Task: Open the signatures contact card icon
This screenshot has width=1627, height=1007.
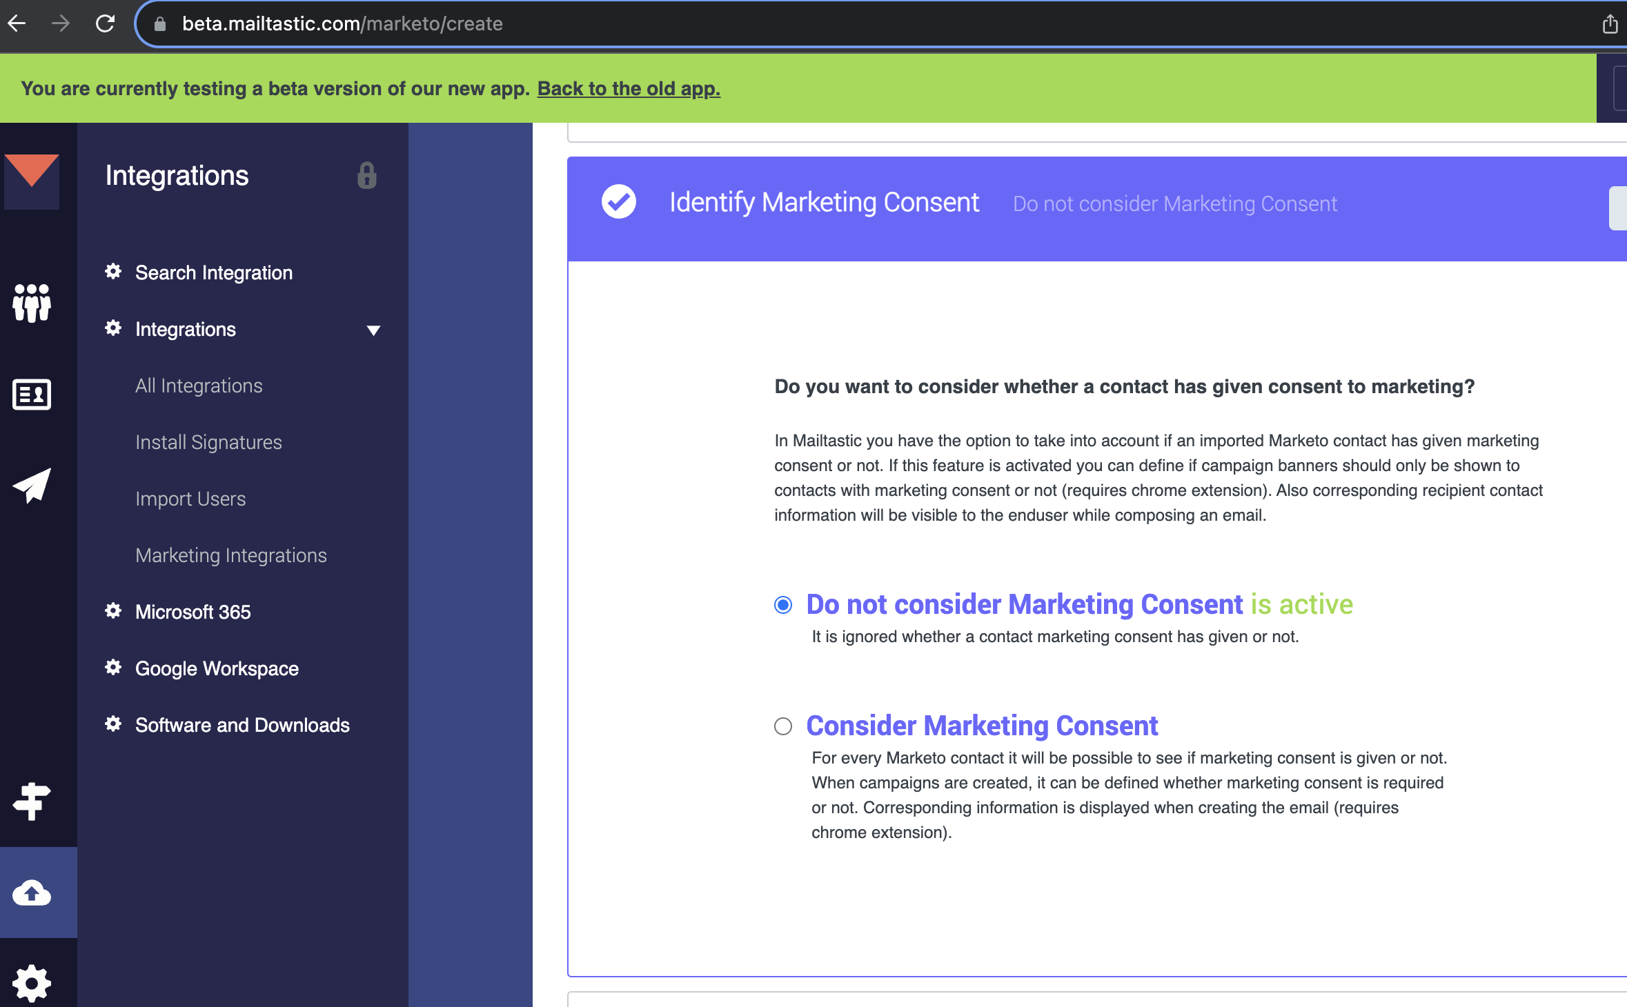Action: [32, 395]
